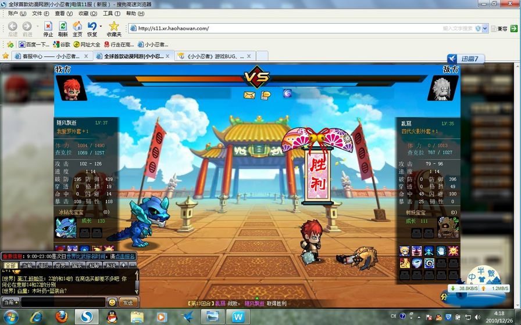Open the 当前 chat channel dropdown
Viewport: 521px width, 325px height.
(10, 302)
